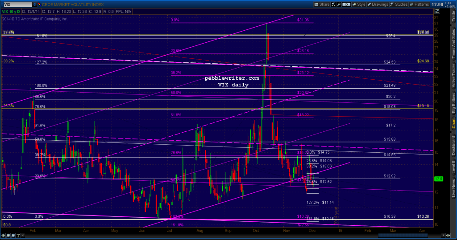The image size is (457, 240).
Task: Click the left scroll arrow on the time axis
Action: pos(23,236)
